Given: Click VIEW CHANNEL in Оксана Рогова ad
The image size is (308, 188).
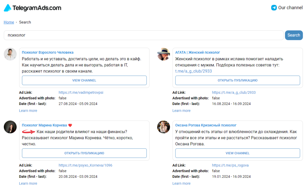Looking at the screenshot, I should pos(238,153).
